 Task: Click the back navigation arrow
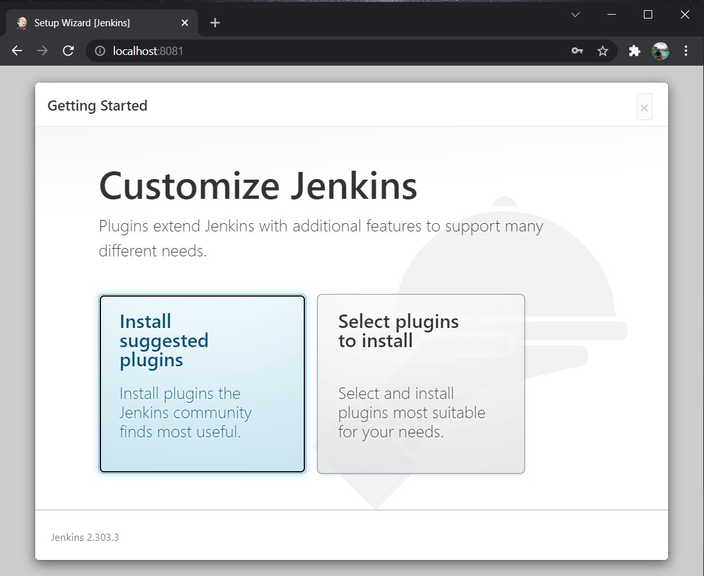click(x=17, y=51)
